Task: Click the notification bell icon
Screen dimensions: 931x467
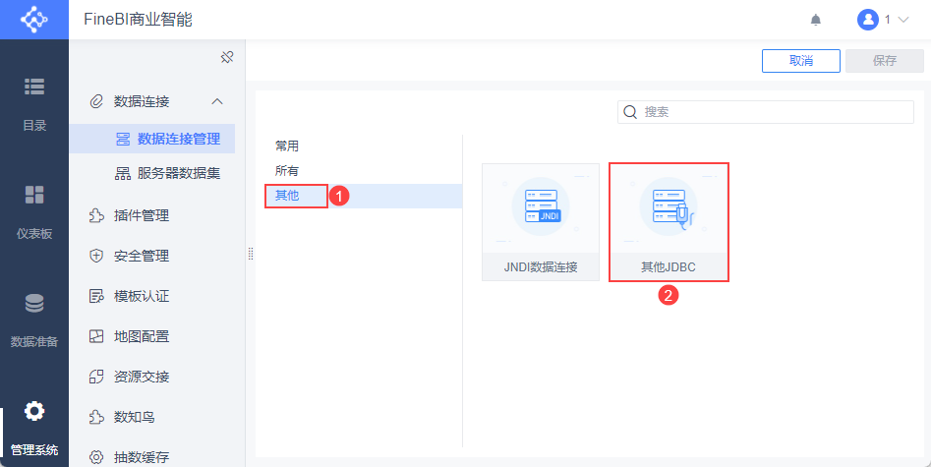Action: [x=816, y=21]
